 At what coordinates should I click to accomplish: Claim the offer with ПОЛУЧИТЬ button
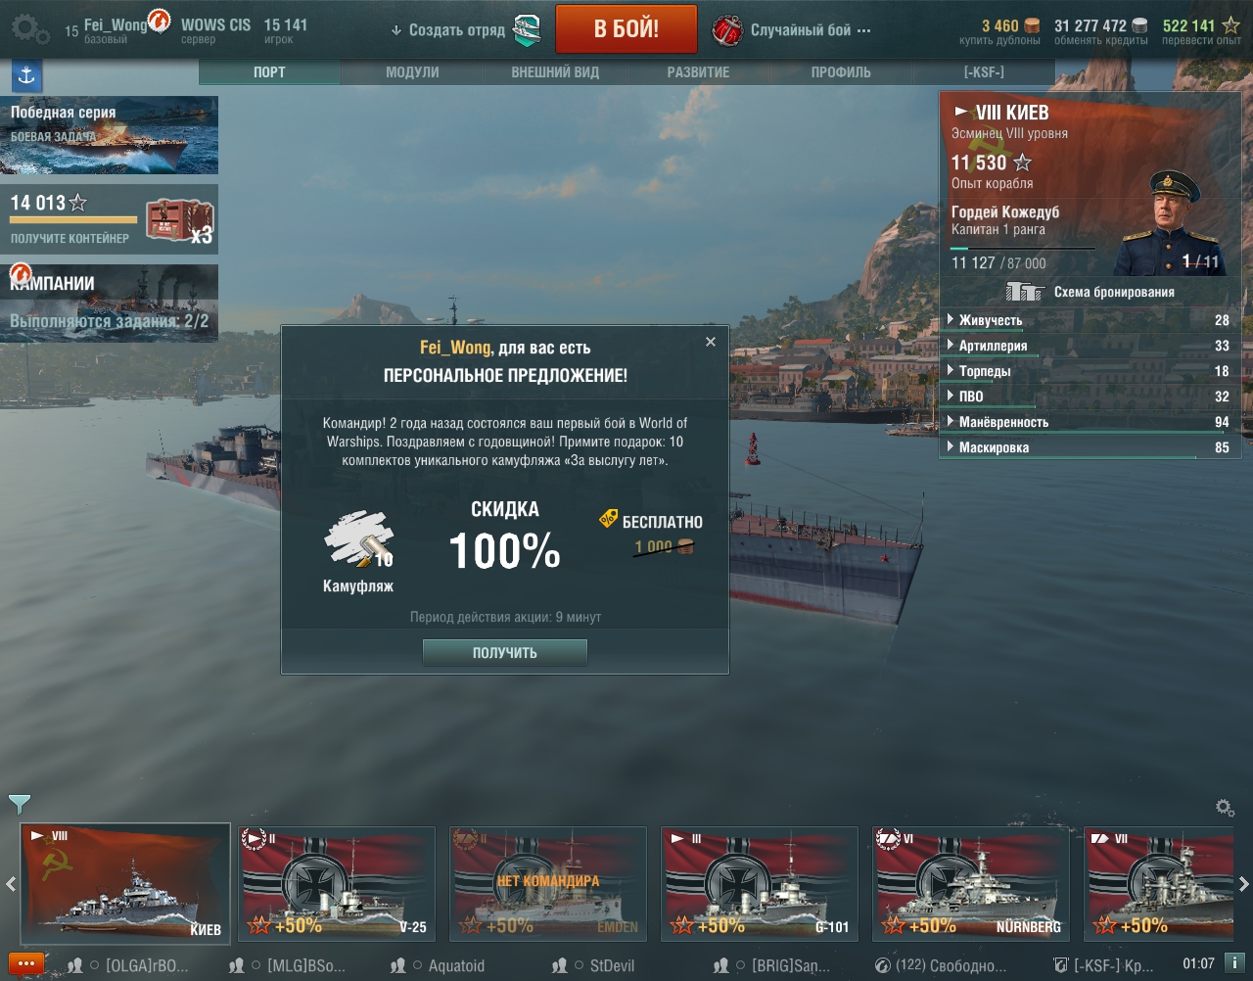coord(505,653)
